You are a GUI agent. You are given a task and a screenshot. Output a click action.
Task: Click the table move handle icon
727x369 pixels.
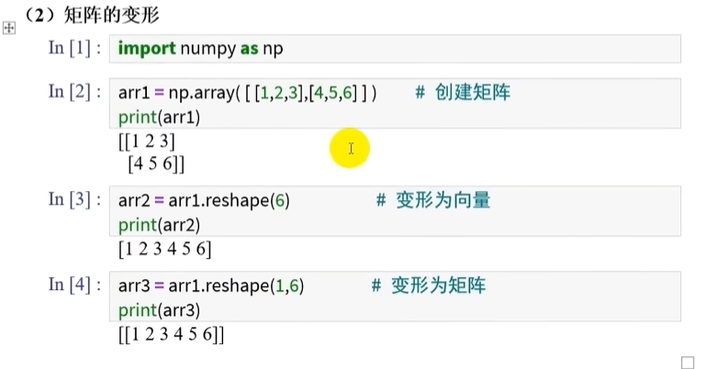pyautogui.click(x=10, y=28)
